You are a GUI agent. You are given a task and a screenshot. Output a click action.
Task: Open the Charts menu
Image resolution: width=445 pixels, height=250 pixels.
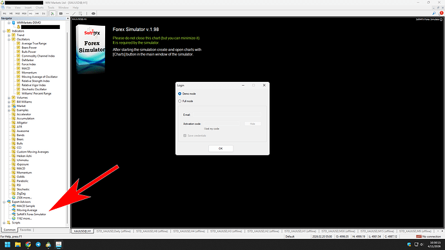(39, 8)
